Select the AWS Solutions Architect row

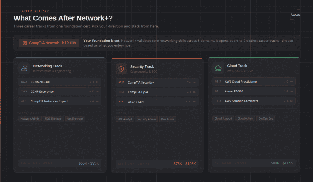coord(254,101)
